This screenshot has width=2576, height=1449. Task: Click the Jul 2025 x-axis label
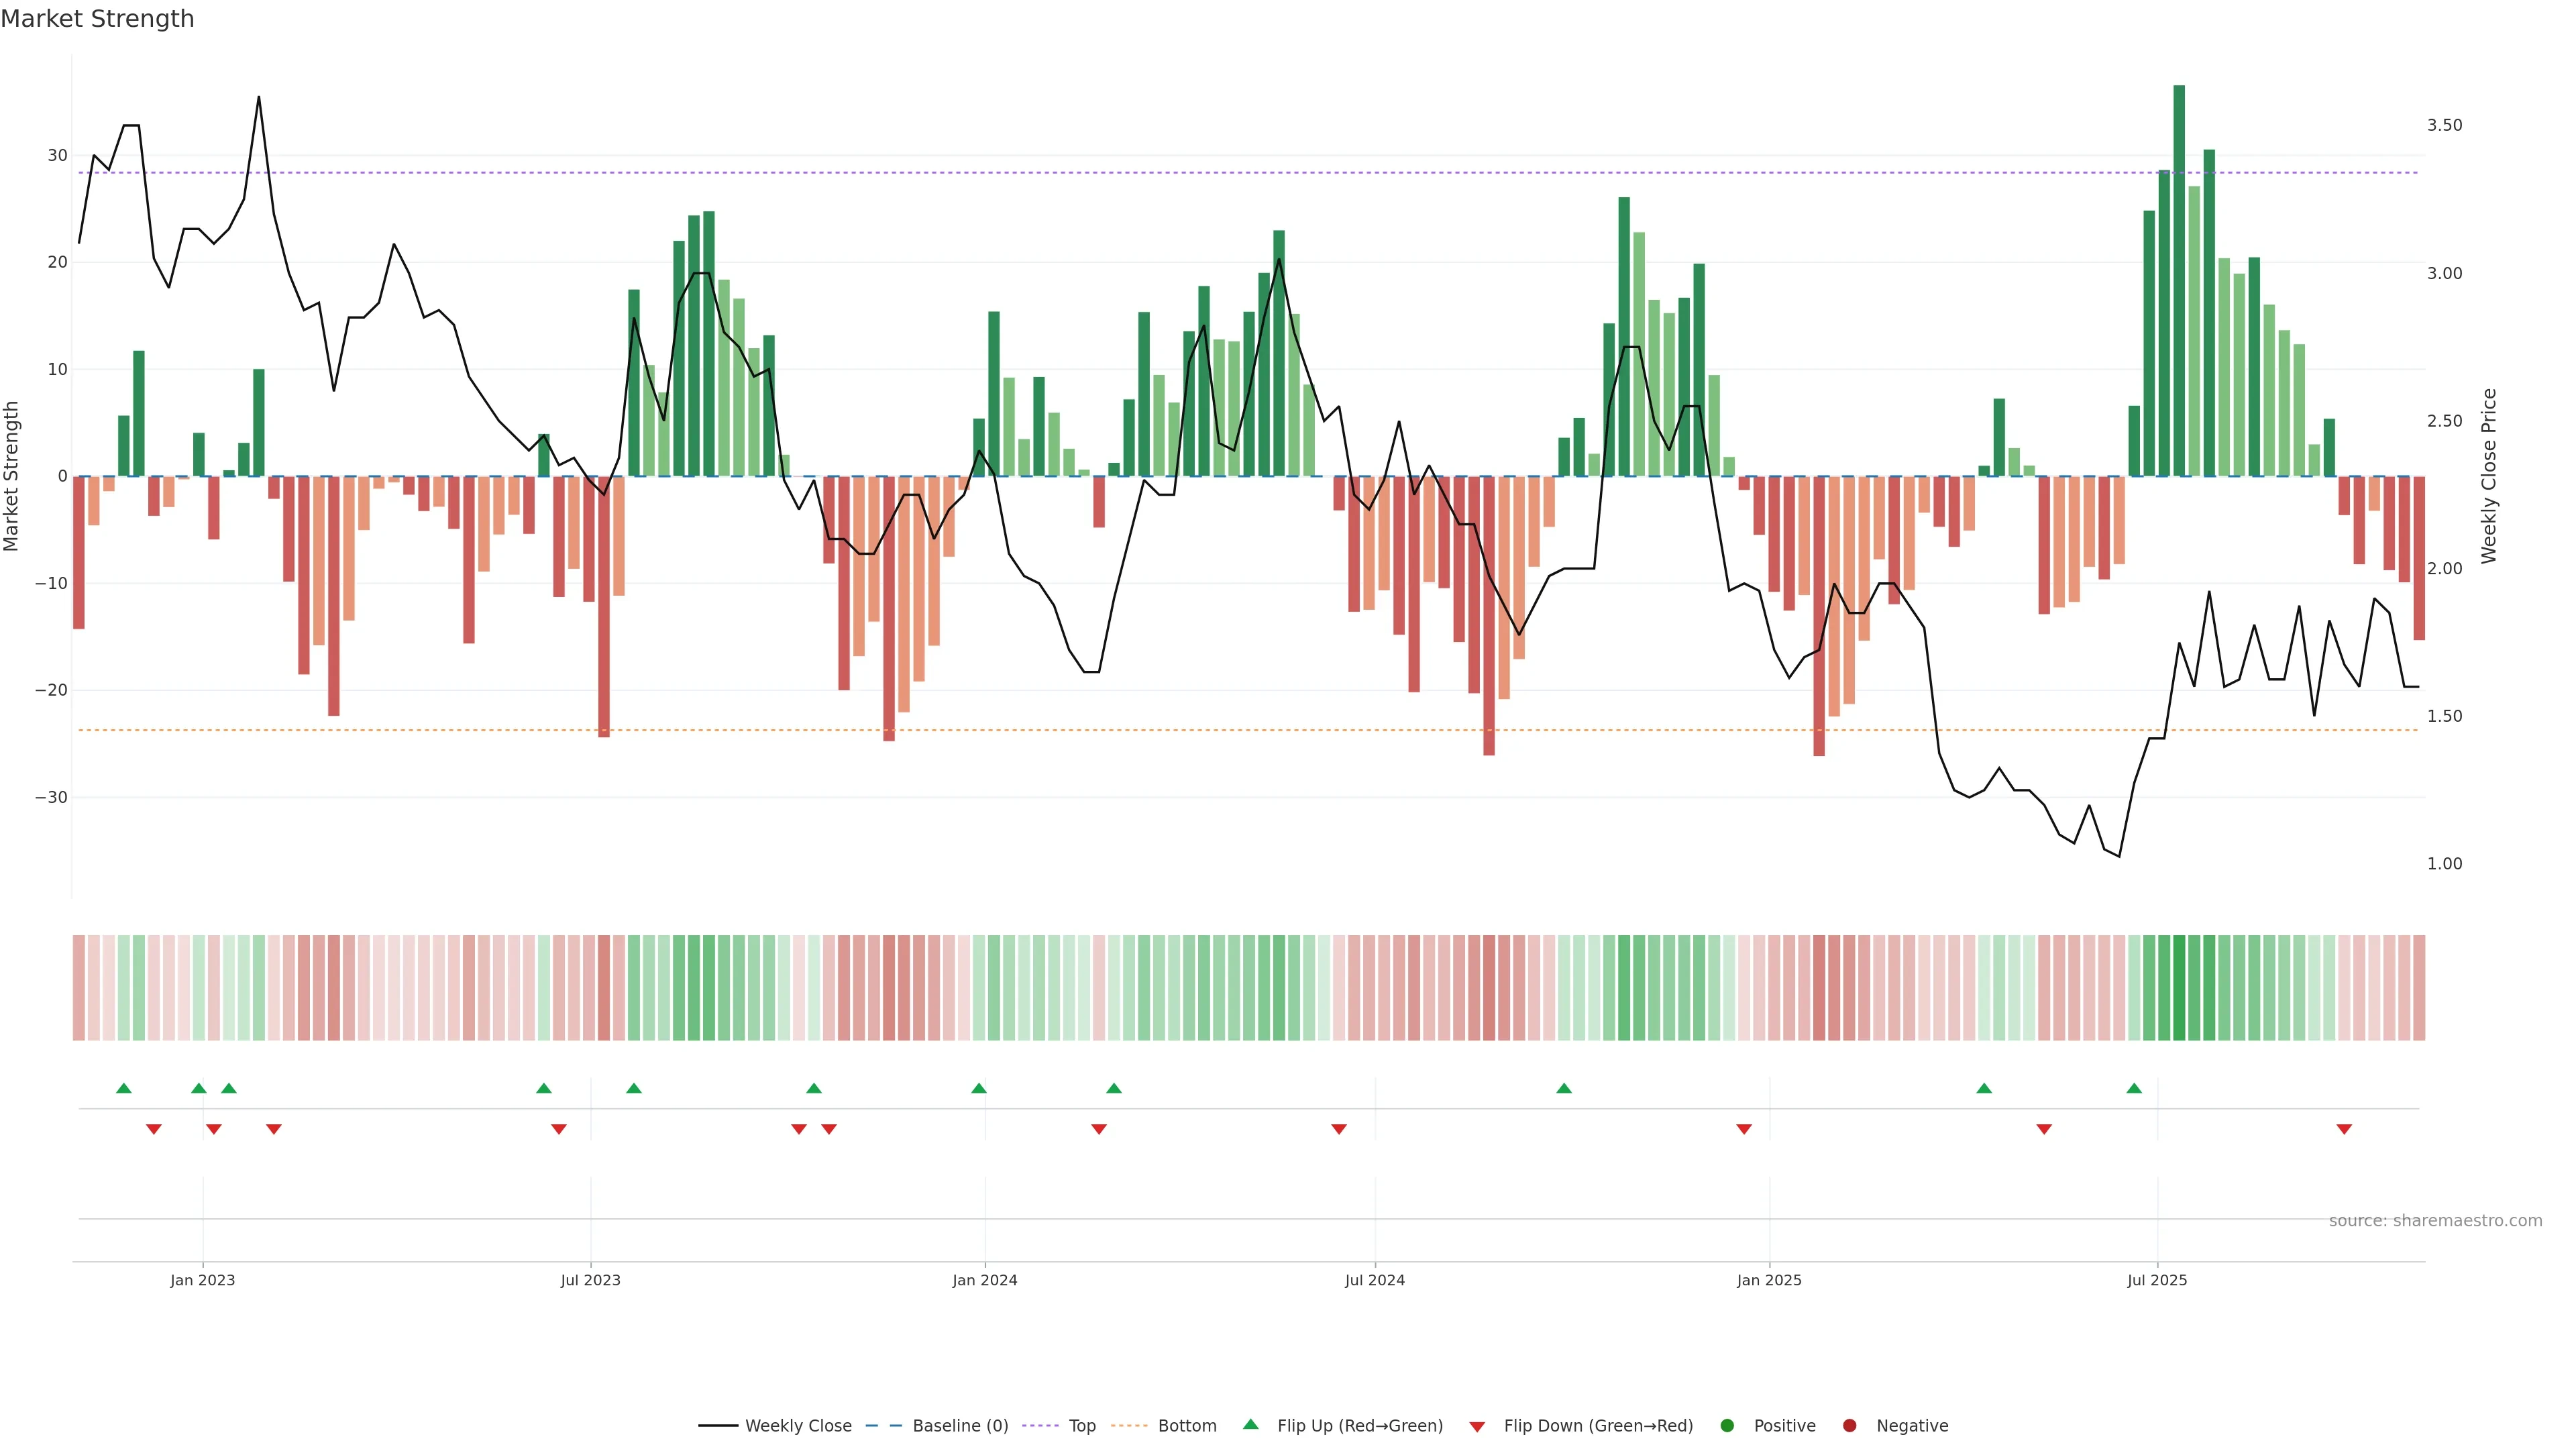point(2157,1280)
